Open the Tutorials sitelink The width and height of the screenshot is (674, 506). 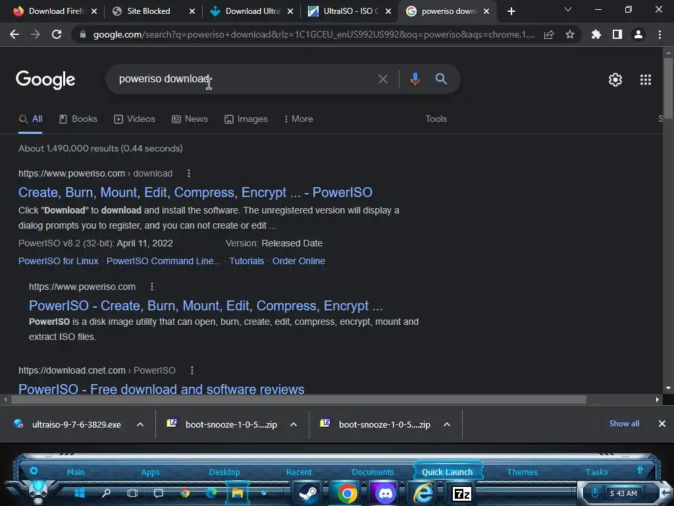(x=246, y=261)
